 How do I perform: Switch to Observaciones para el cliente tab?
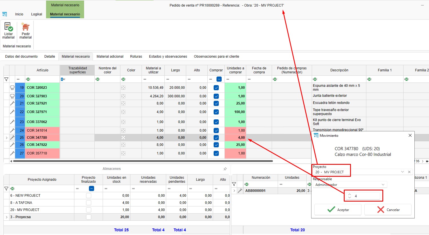pyautogui.click(x=217, y=57)
